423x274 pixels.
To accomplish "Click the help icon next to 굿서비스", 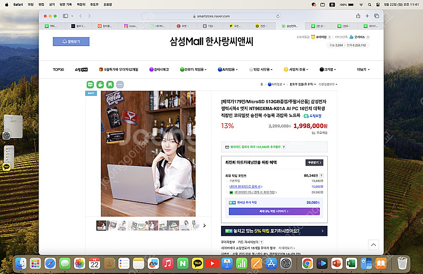I will tap(367, 37).
